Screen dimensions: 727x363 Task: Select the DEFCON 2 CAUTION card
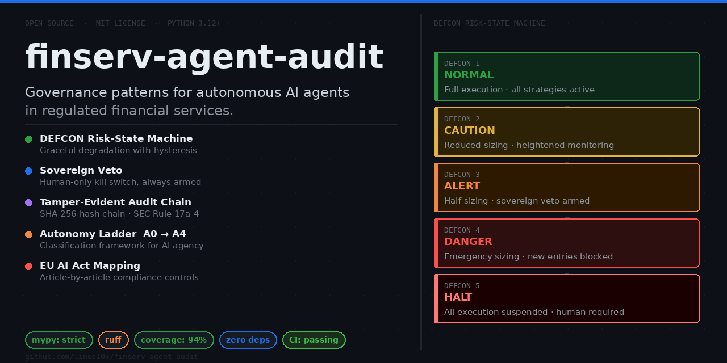coord(567,132)
